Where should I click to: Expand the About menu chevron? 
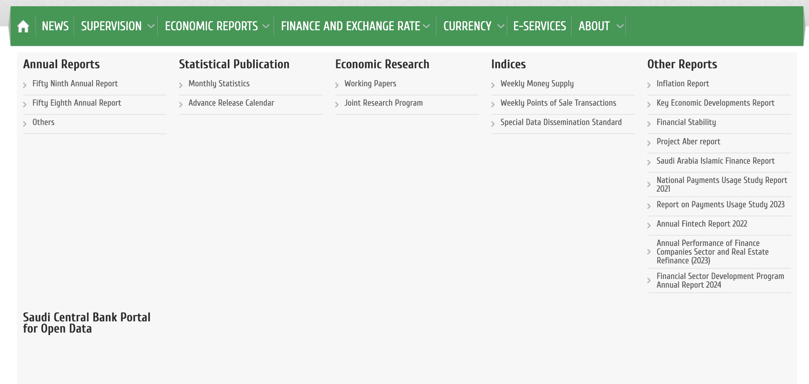click(620, 26)
